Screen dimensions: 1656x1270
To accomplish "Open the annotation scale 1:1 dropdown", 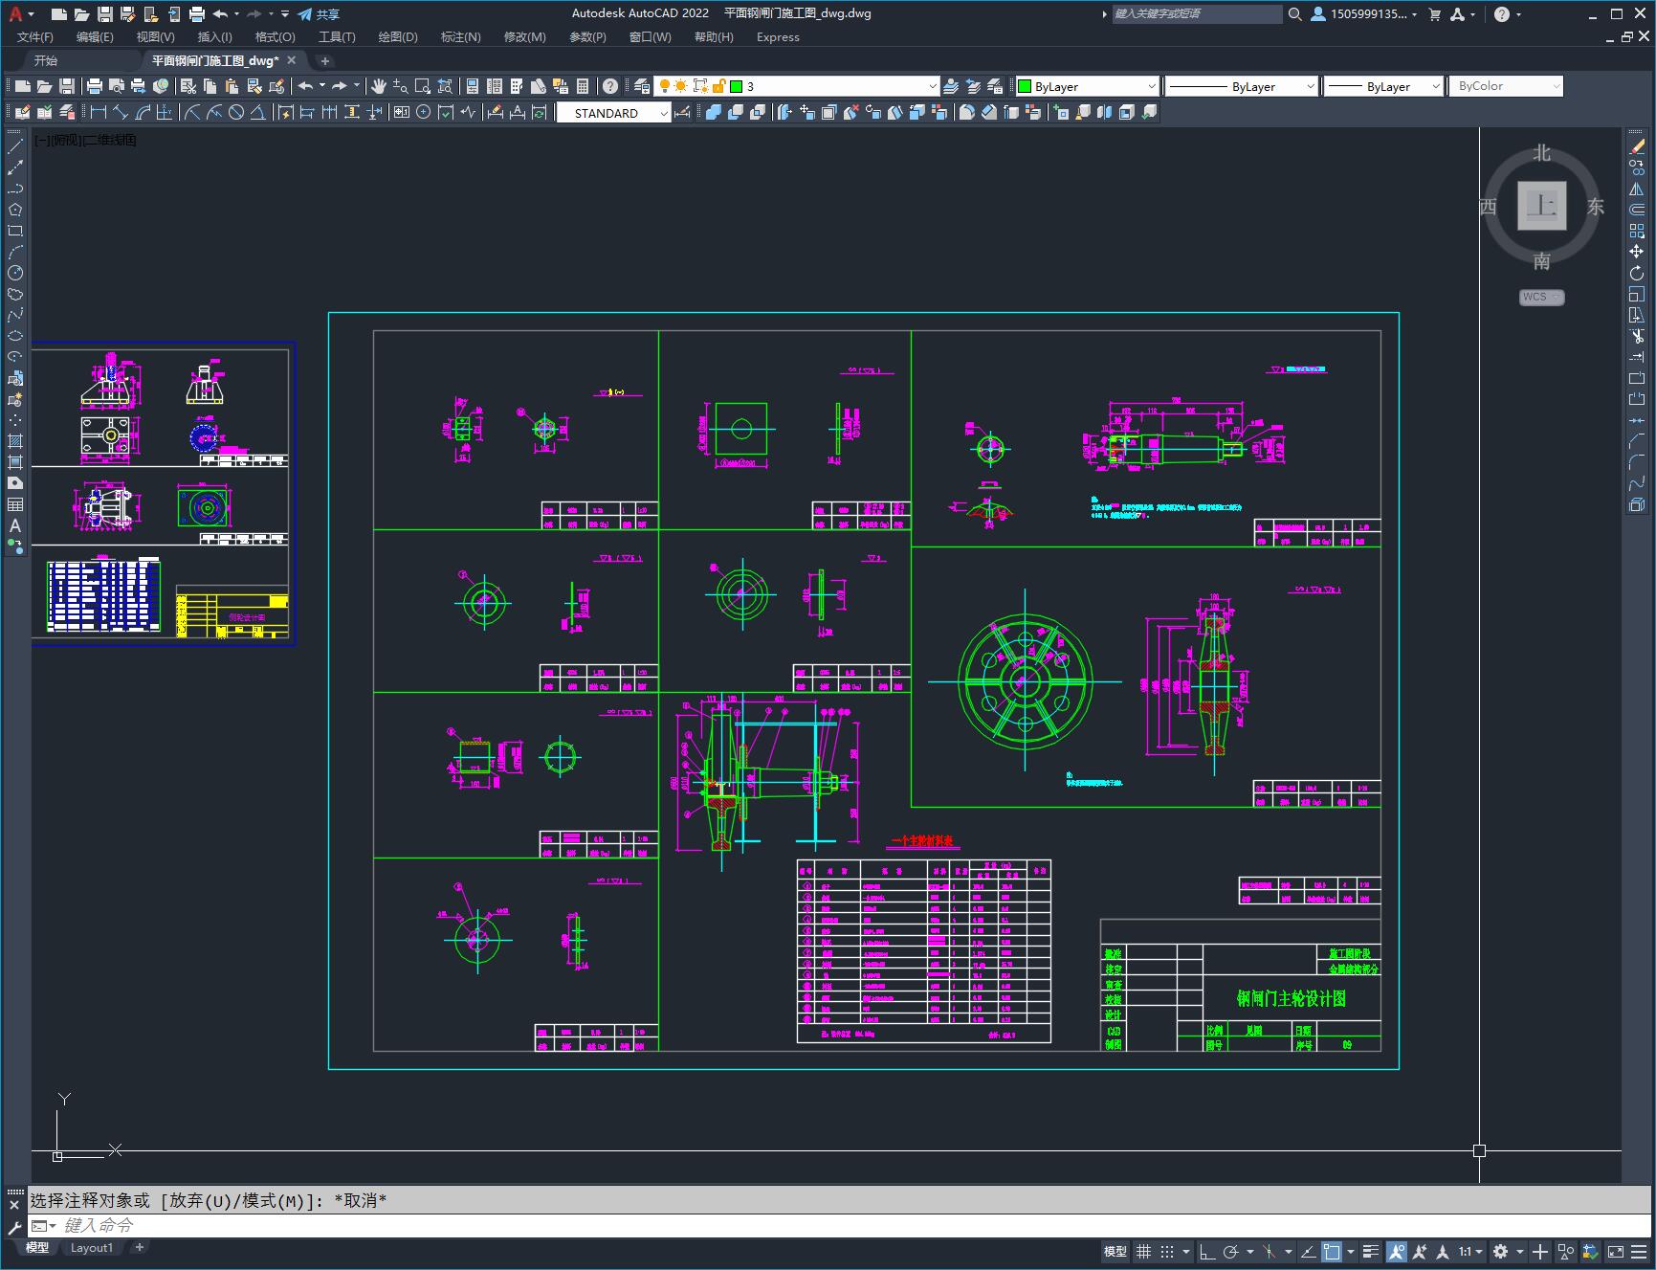I will point(1470,1252).
